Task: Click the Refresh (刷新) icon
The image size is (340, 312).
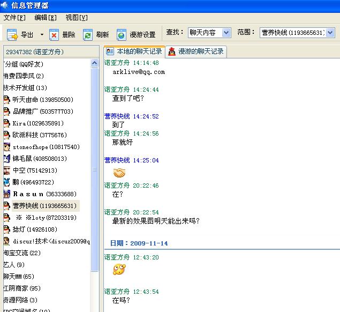Action: [x=88, y=35]
